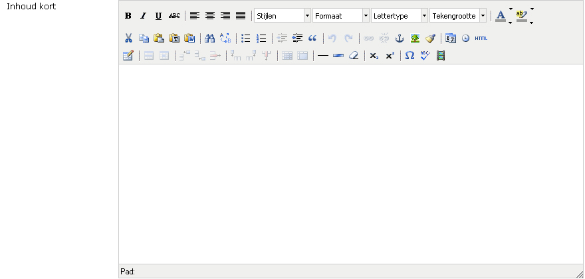Screen dimensions: 585x279
Task: Clean up messy code with the broom icon
Action: tap(430, 38)
